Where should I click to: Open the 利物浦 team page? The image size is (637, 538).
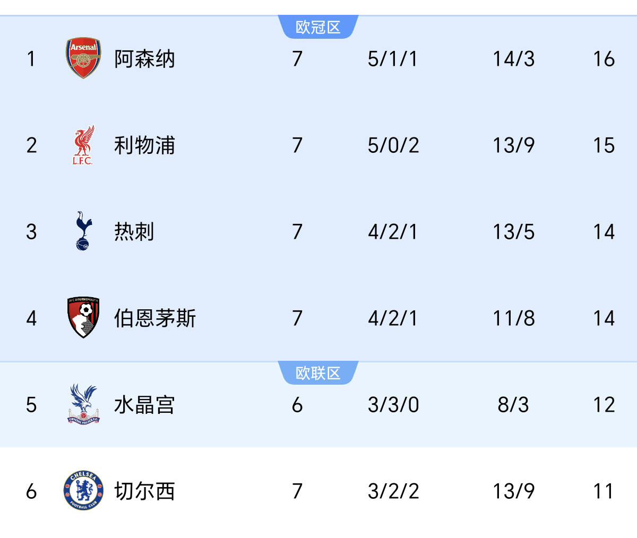[144, 145]
